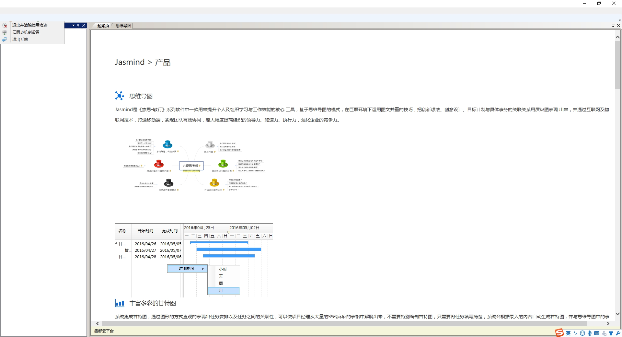
Task: Open the Sogou soft keyboard icon
Action: pos(597,333)
